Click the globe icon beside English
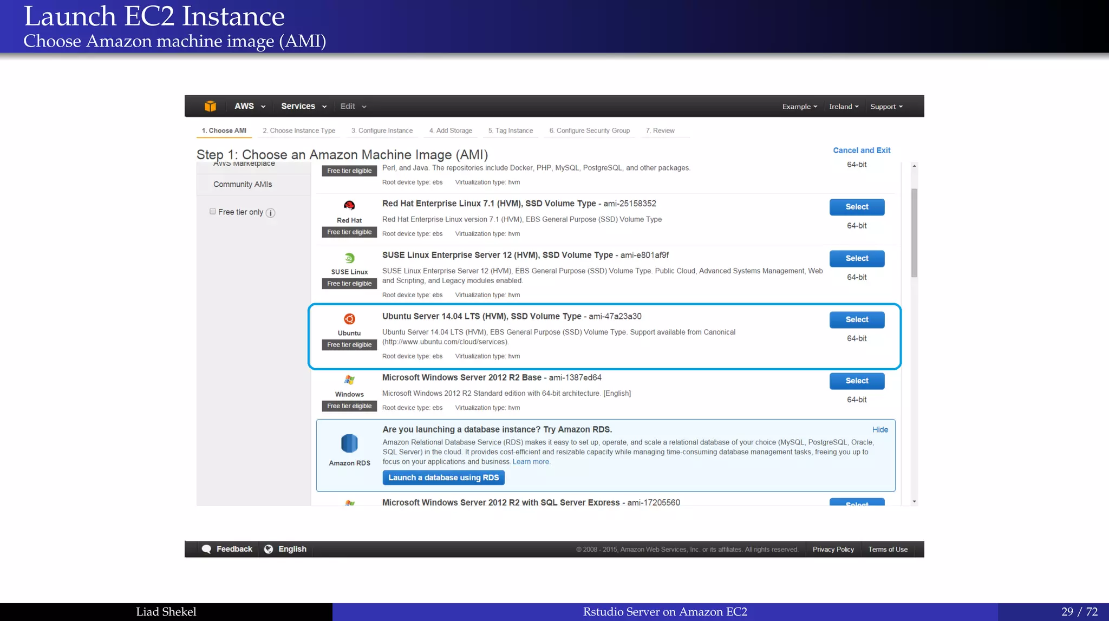 (269, 549)
